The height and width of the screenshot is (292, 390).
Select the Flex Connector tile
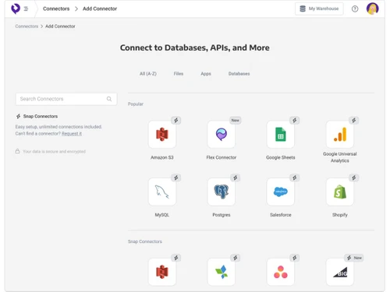click(x=222, y=135)
